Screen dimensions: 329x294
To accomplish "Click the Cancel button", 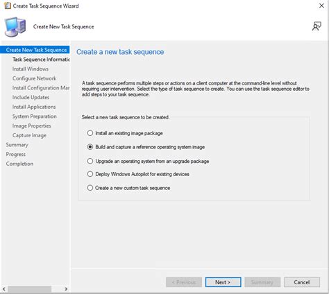I will pyautogui.click(x=302, y=282).
